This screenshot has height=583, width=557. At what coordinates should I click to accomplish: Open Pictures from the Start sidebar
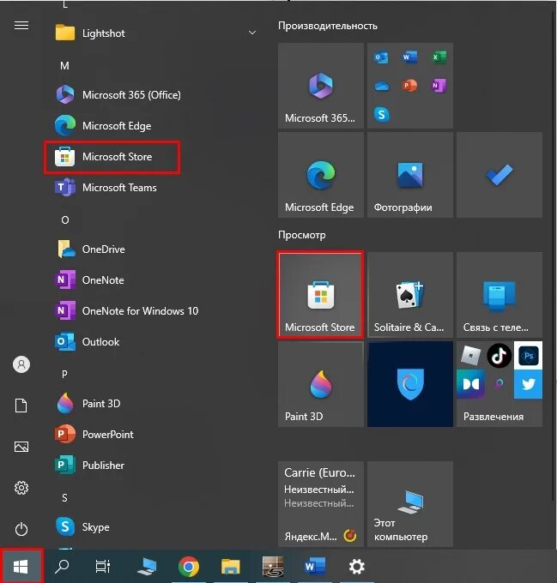(x=21, y=447)
